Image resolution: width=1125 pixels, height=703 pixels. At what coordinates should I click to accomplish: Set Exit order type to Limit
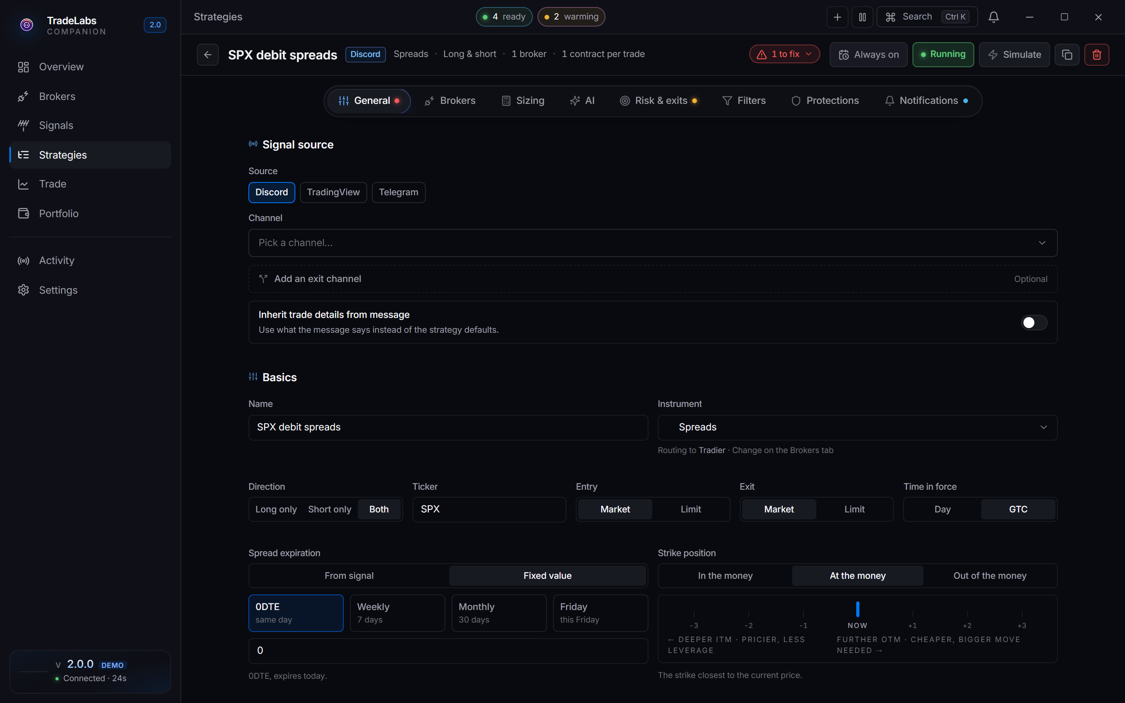pos(854,510)
